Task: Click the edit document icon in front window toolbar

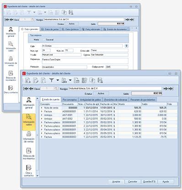Action: pos(36,80)
